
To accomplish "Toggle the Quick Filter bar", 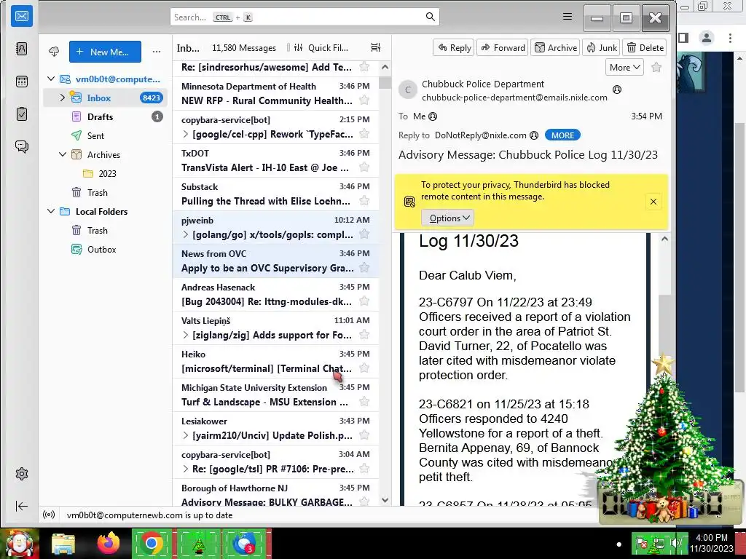I will [321, 47].
